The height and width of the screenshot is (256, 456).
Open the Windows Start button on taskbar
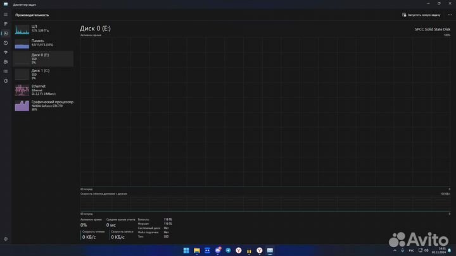[x=186, y=251]
